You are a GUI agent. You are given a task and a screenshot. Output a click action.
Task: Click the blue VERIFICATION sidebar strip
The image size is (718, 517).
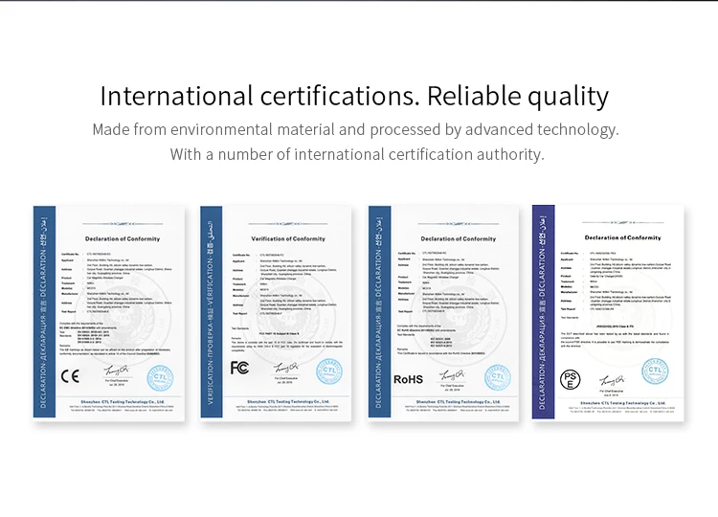(x=212, y=312)
